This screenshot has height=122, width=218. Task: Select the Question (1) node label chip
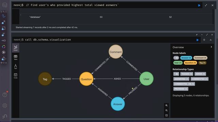click(190, 63)
